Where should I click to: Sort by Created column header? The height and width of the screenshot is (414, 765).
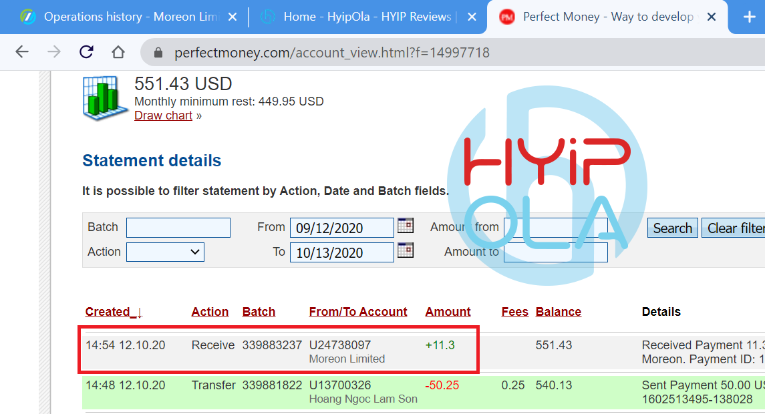[114, 312]
